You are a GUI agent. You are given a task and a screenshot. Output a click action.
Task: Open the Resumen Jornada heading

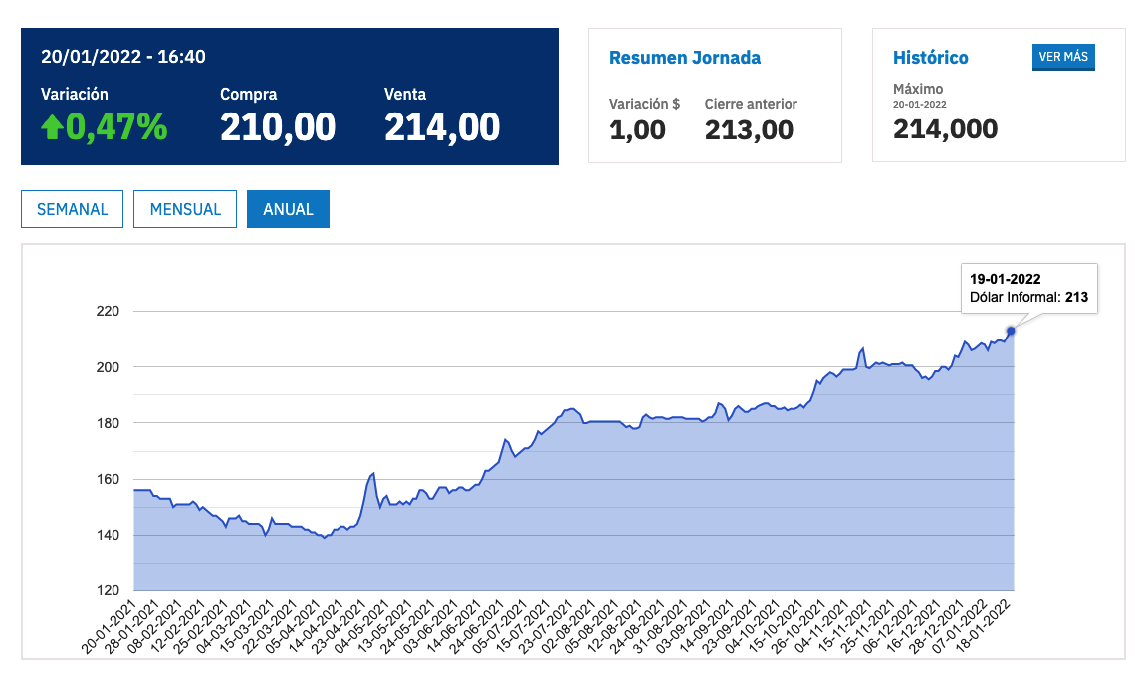(x=685, y=58)
